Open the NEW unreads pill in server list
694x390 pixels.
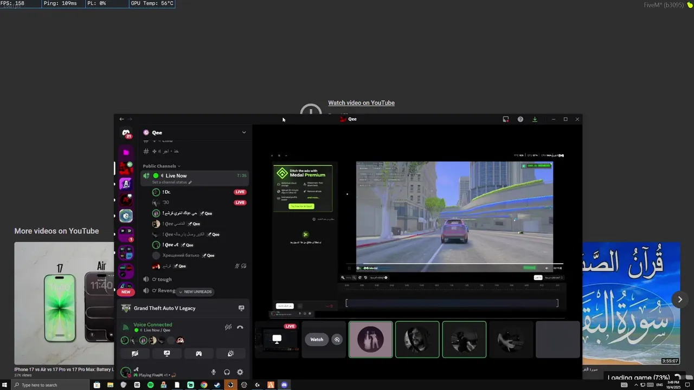[126, 291]
